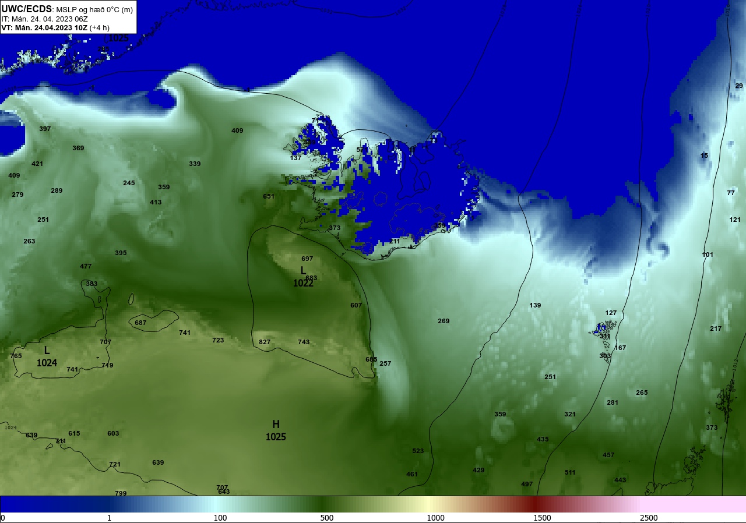Click the height value '281'
The image size is (746, 523).
[x=613, y=402]
